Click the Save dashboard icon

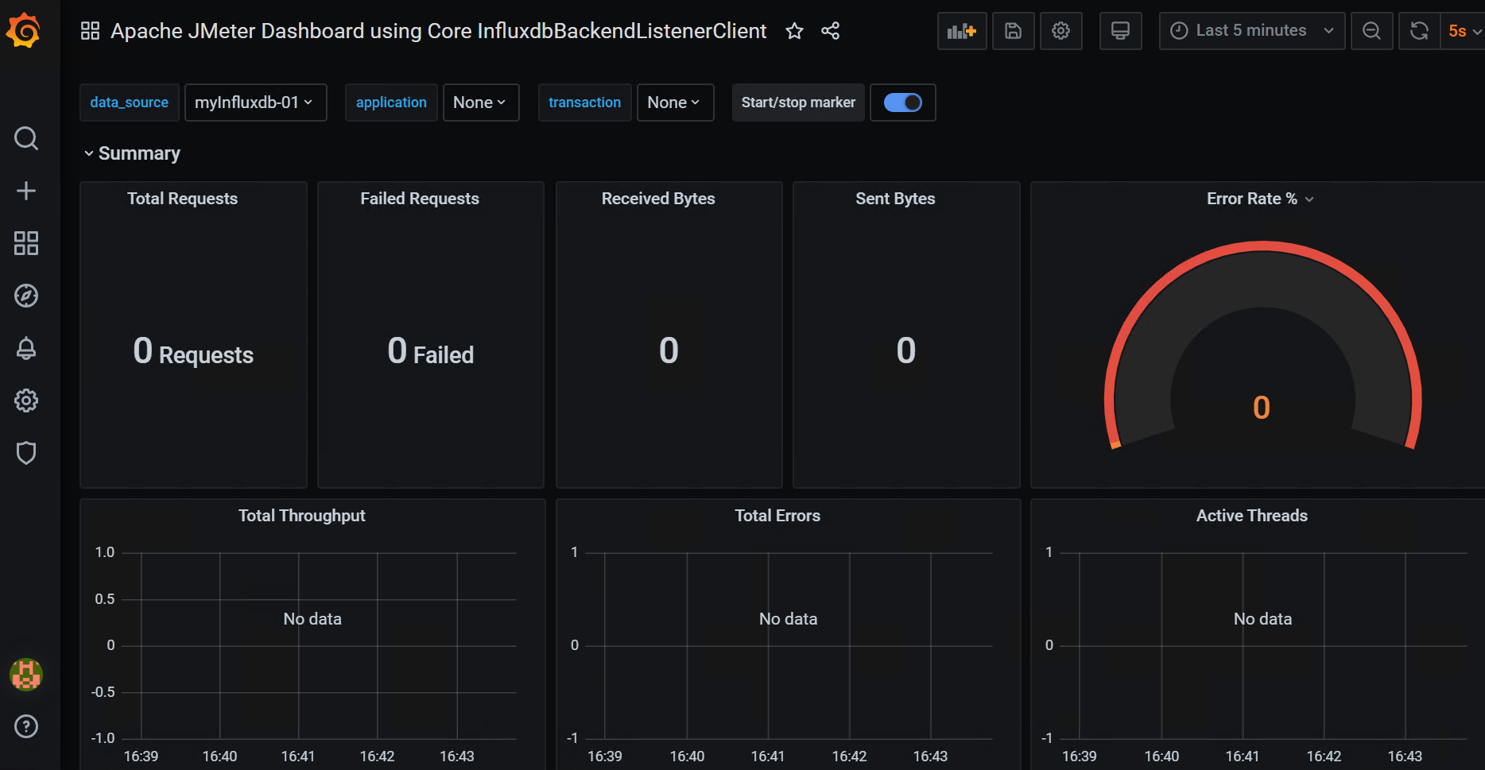1013,31
